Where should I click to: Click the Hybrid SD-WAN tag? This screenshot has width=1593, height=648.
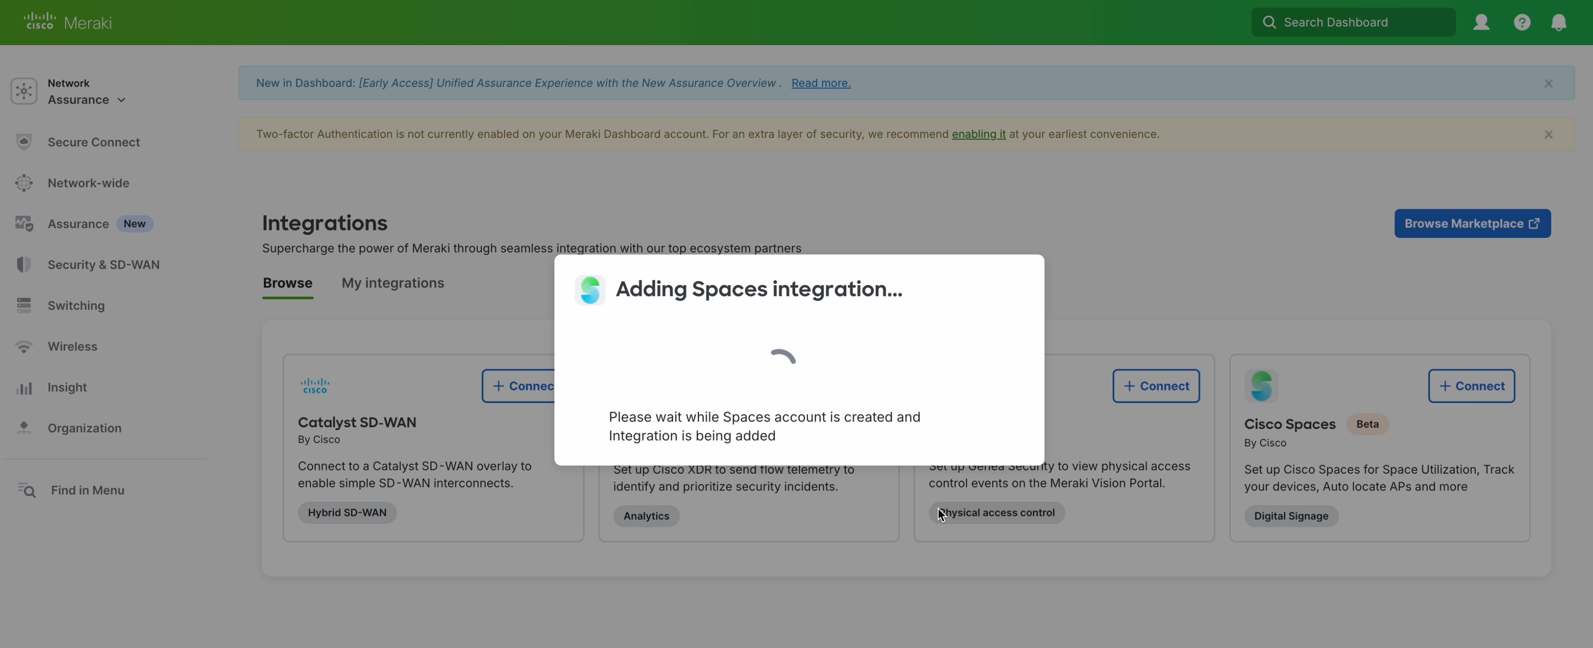347,513
